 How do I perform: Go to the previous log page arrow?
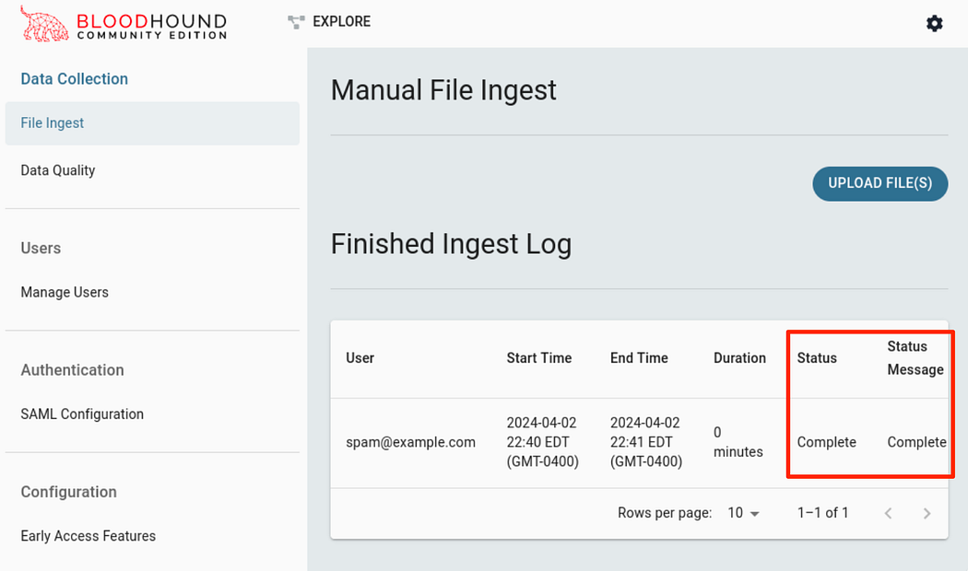(x=889, y=513)
